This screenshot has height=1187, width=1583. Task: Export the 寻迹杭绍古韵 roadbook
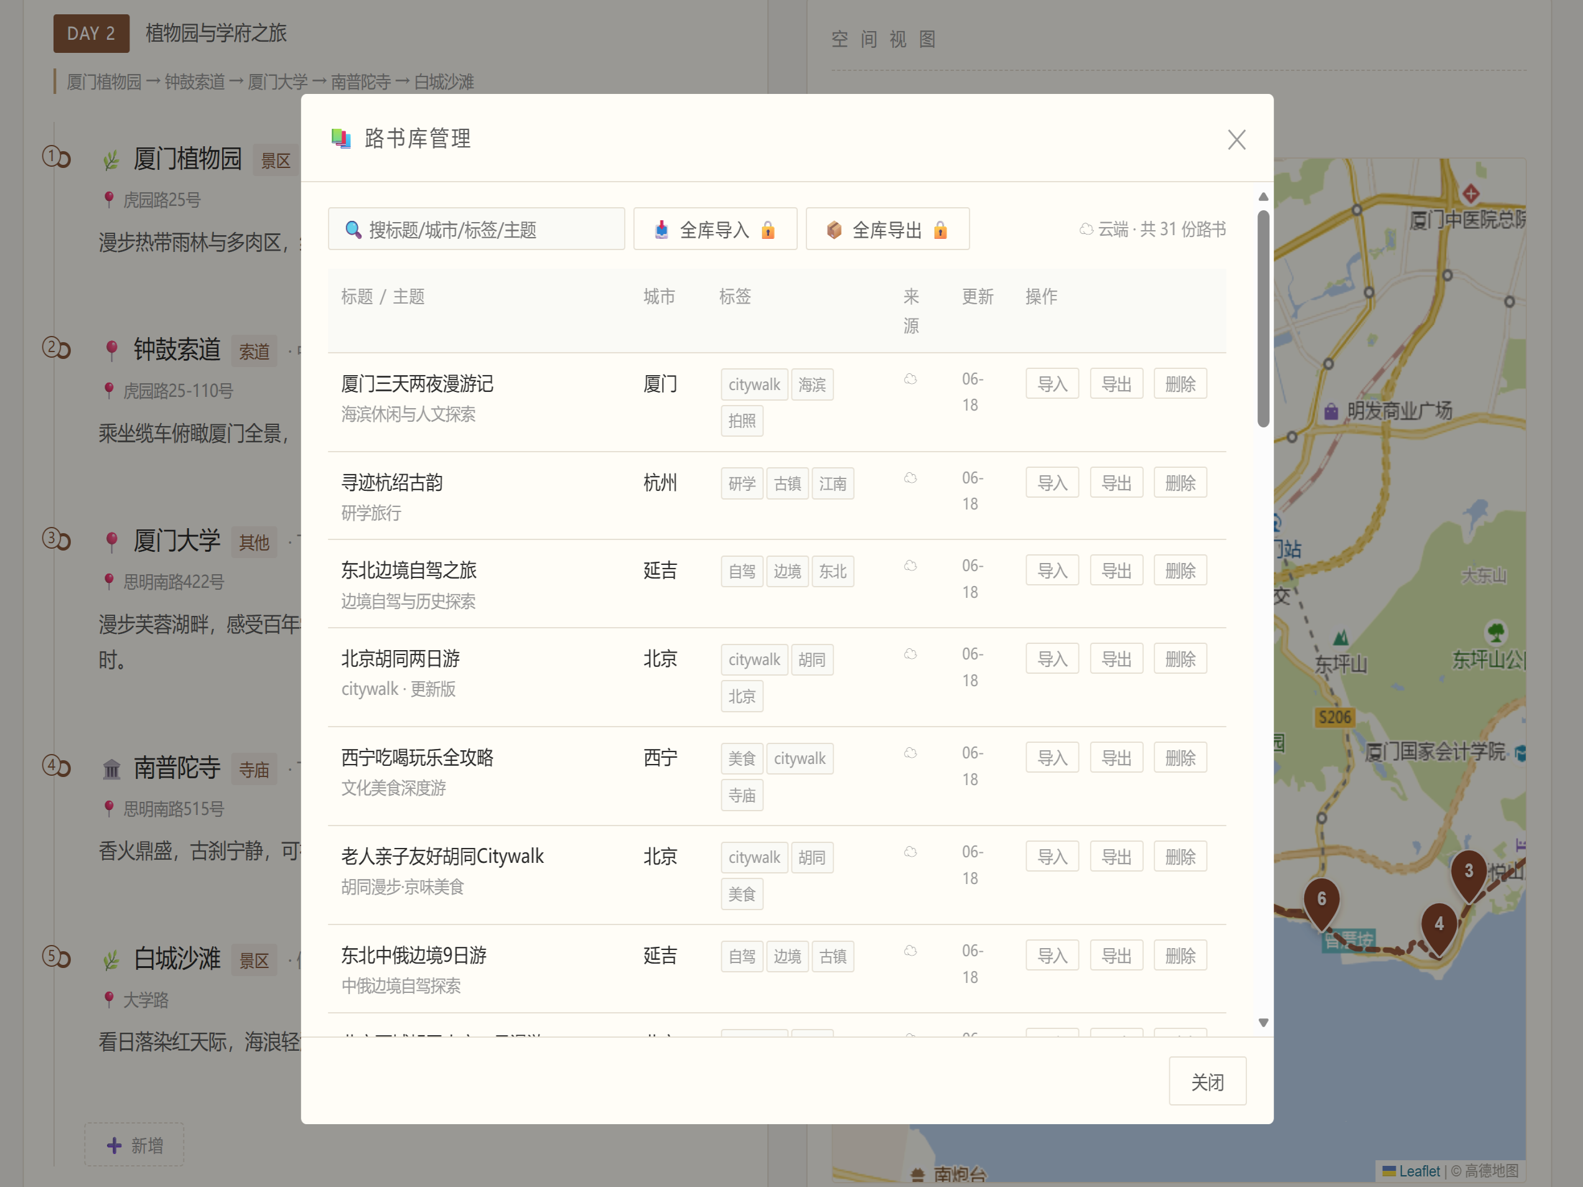pyautogui.click(x=1116, y=483)
